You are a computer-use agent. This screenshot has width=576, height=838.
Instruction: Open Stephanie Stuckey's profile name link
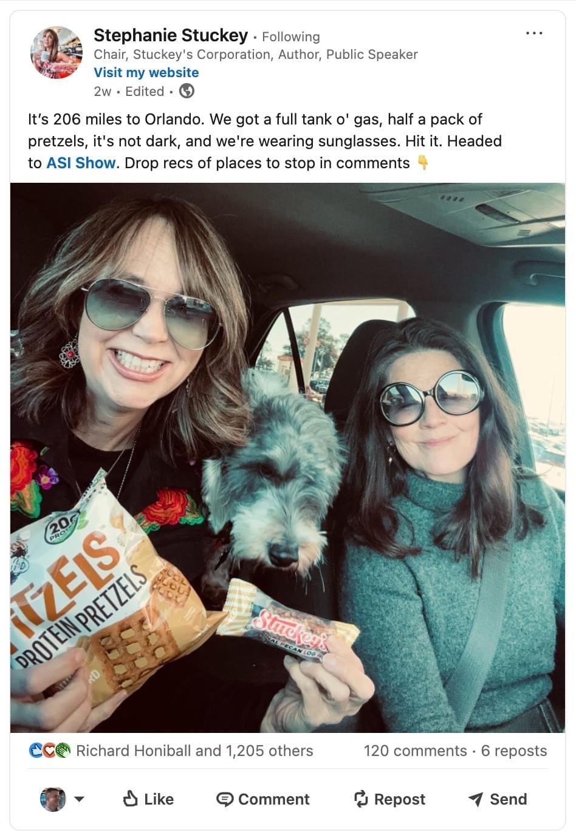pos(171,36)
